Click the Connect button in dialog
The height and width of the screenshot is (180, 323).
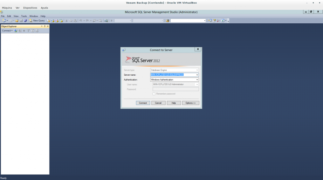point(143,103)
